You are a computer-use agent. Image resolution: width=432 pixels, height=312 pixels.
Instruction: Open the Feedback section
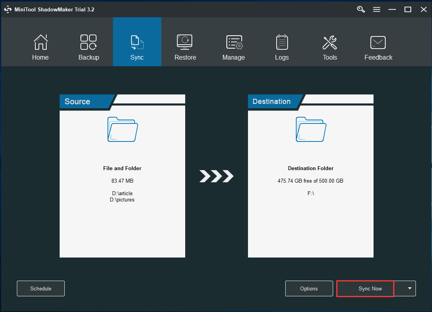coord(378,46)
